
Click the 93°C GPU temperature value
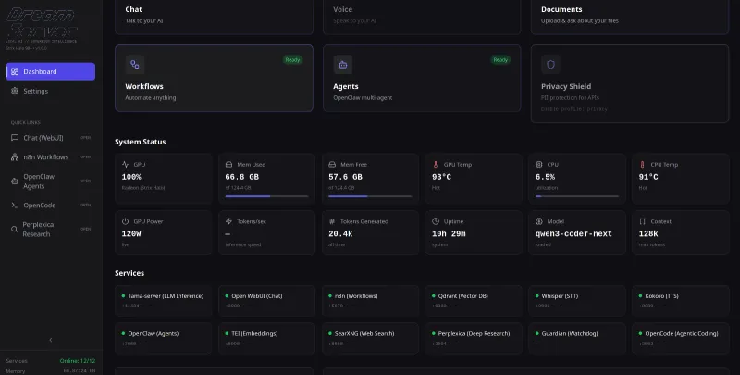click(441, 177)
